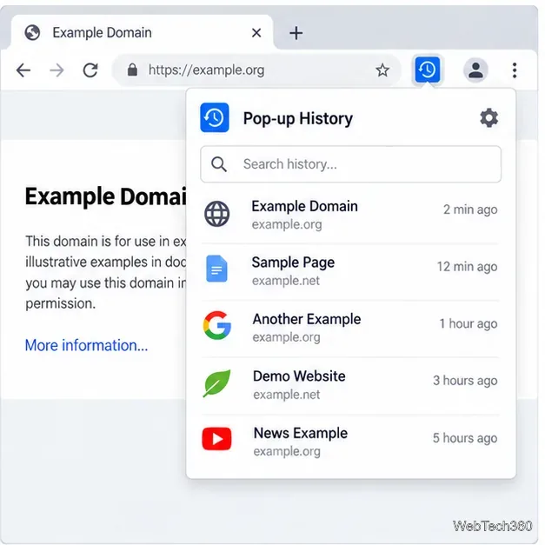The height and width of the screenshot is (545, 545).
Task: Open a new tab with plus button
Action: pyautogui.click(x=296, y=33)
